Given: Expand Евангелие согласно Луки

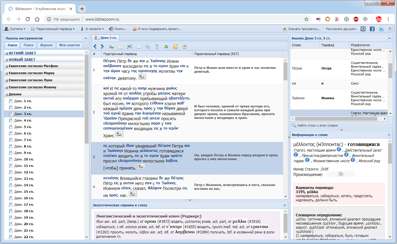Looking at the screenshot, I should tap(7, 80).
